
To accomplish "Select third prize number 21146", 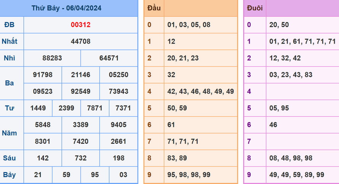I will [81, 75].
